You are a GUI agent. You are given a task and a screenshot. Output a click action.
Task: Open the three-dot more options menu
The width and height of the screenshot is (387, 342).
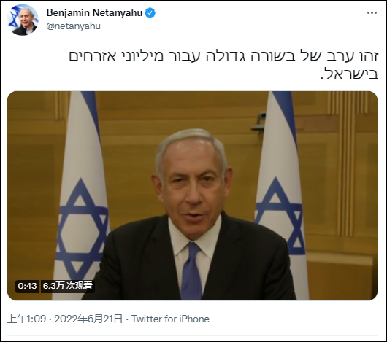click(x=372, y=13)
